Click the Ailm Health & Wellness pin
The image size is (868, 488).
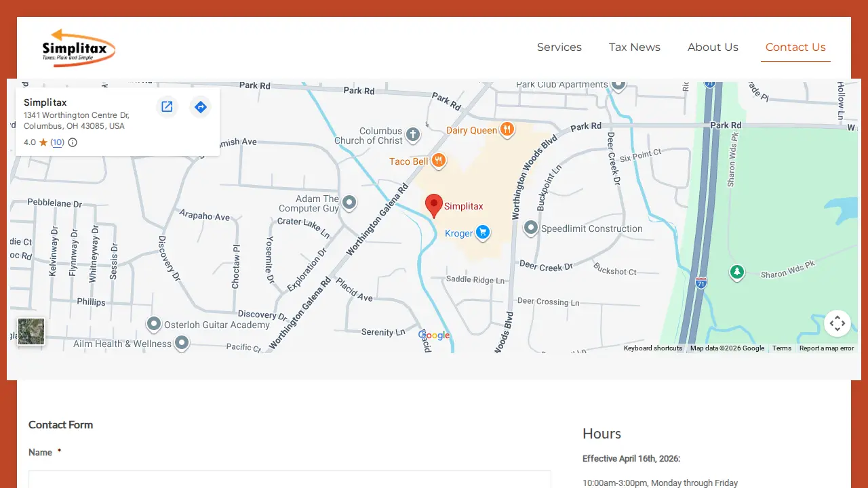[x=181, y=343]
